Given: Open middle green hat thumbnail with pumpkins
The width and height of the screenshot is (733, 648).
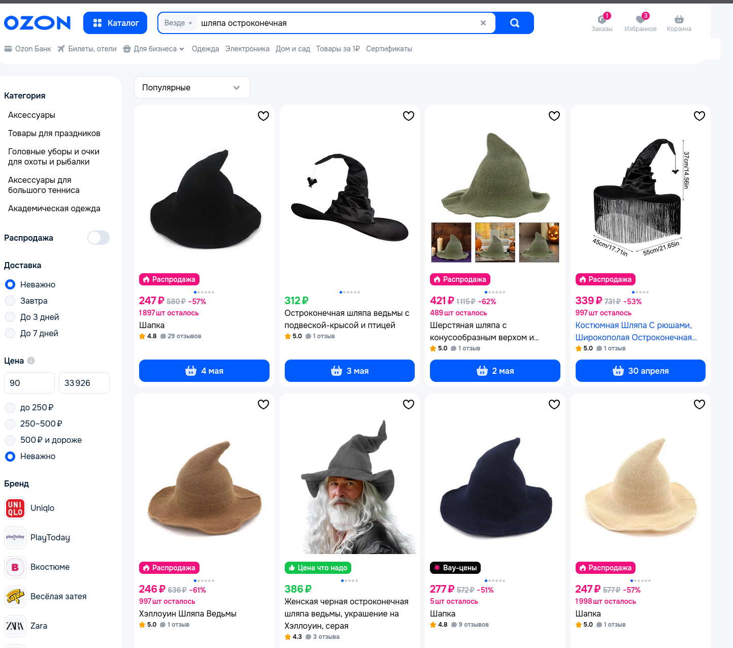Looking at the screenshot, I should tap(495, 242).
